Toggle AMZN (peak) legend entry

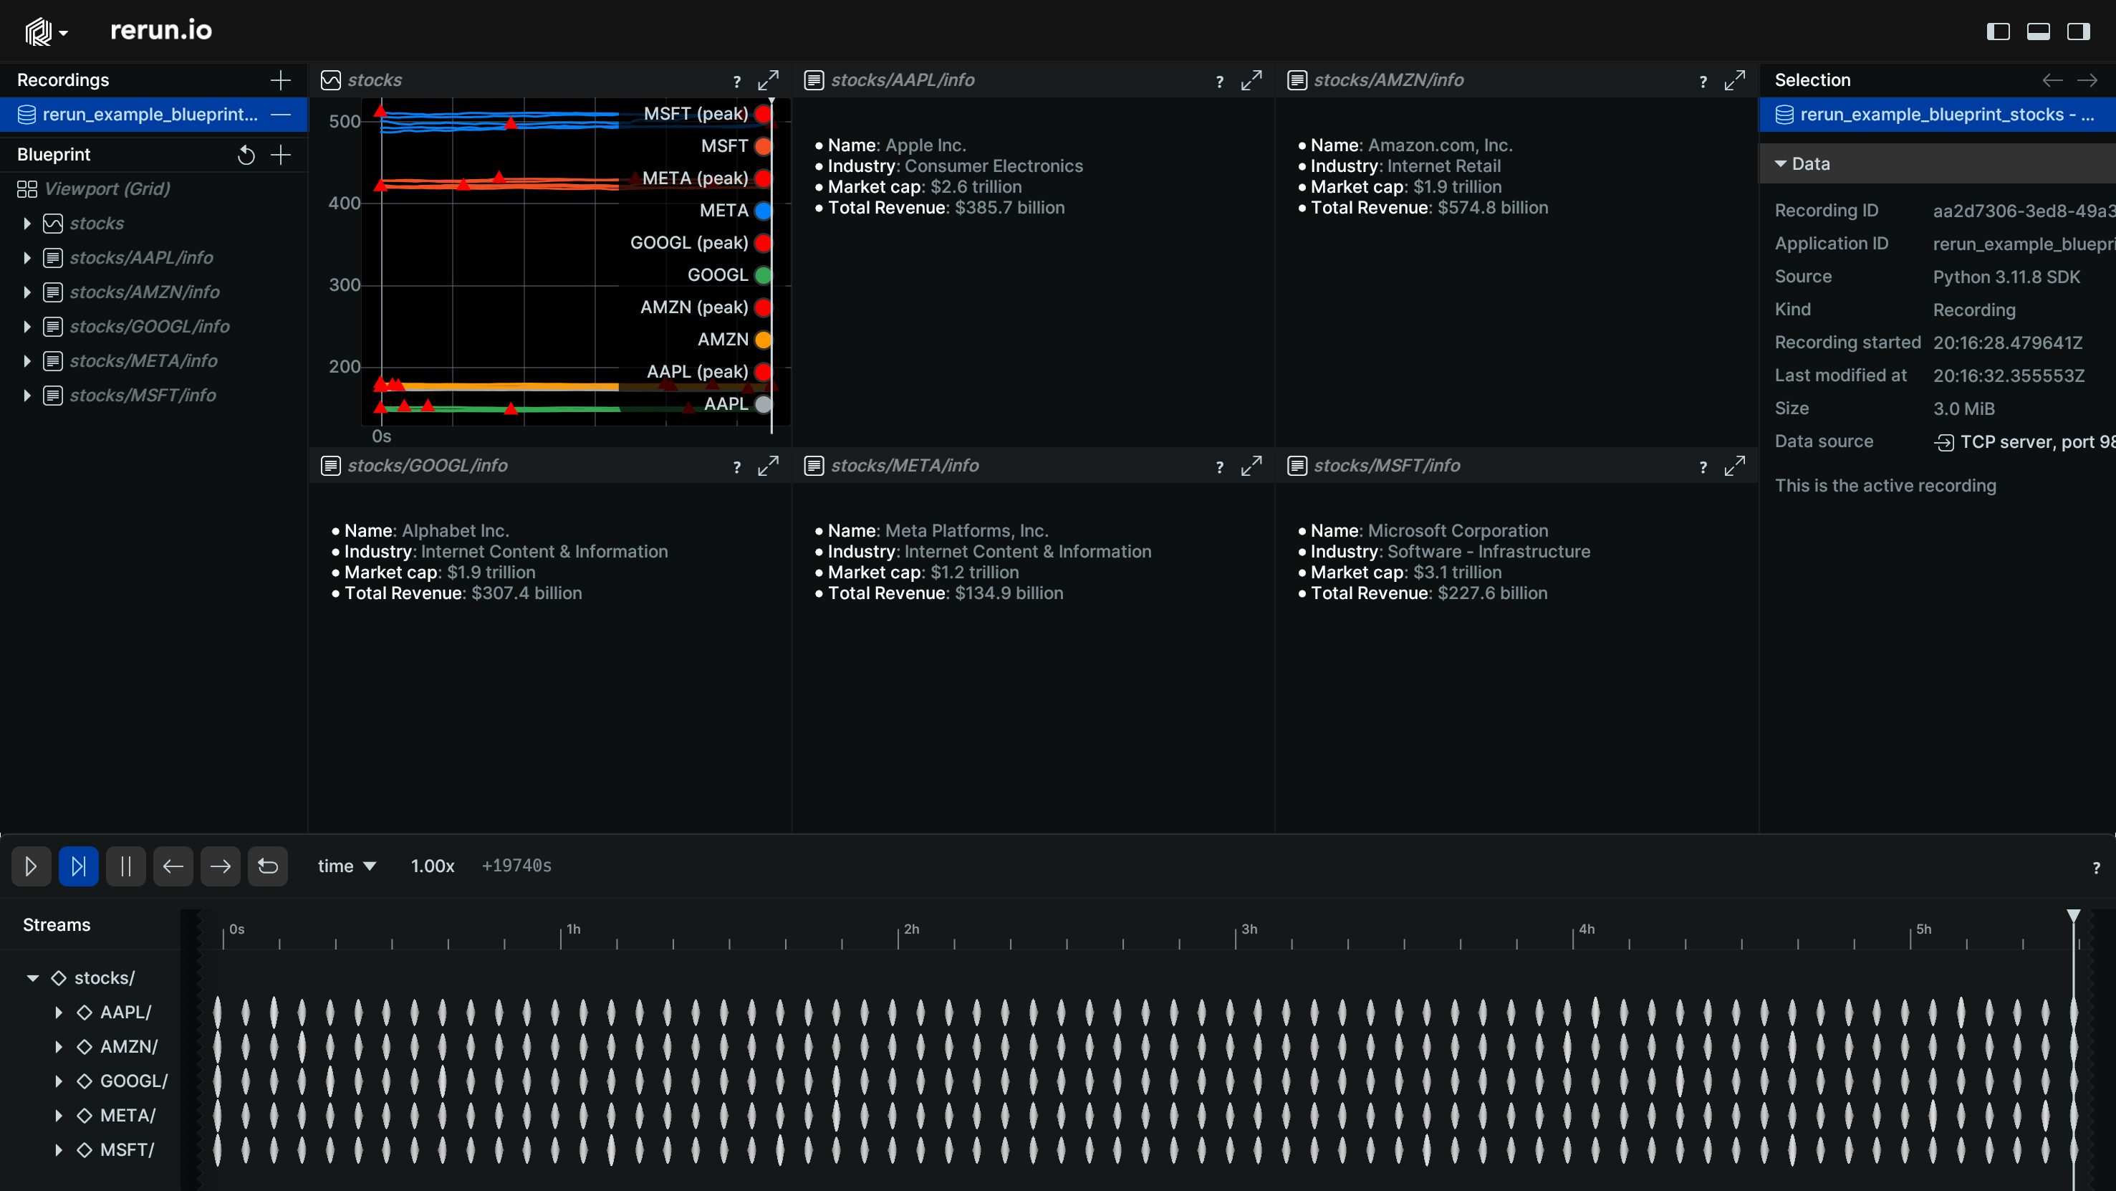coord(705,307)
